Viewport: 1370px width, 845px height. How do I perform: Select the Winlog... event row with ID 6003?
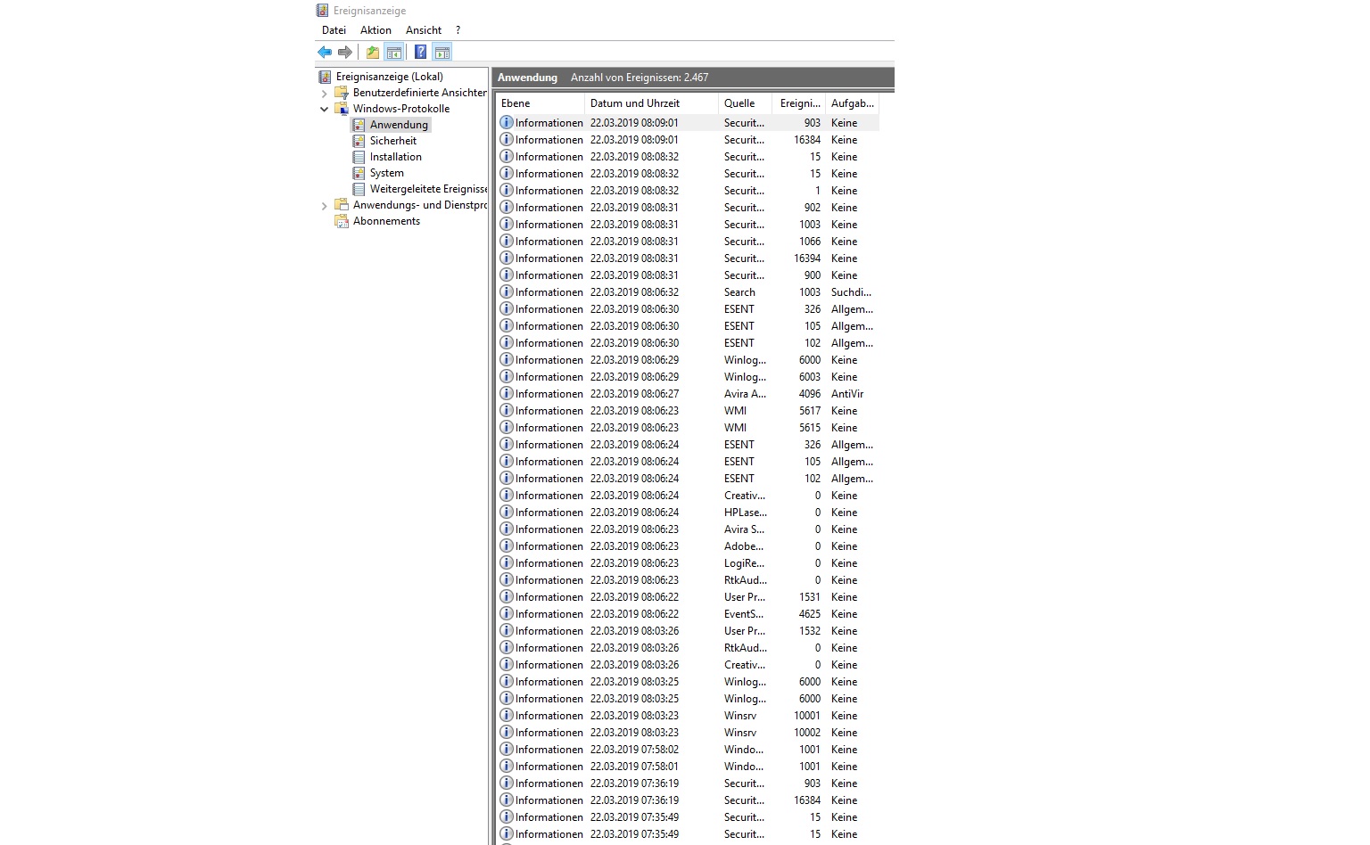[688, 376]
